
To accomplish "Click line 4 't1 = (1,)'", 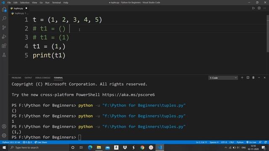I will click(49, 47).
